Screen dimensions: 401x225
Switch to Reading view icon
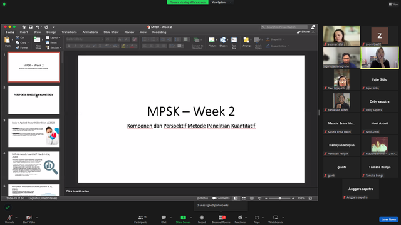(252, 198)
